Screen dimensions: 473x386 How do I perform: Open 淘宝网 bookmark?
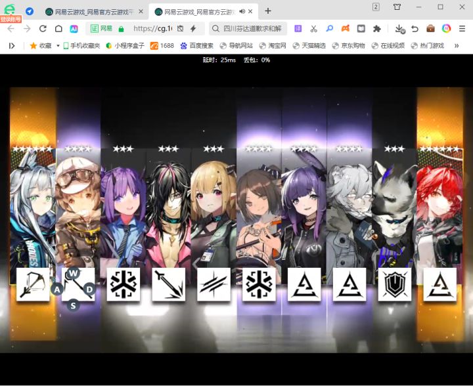click(273, 46)
